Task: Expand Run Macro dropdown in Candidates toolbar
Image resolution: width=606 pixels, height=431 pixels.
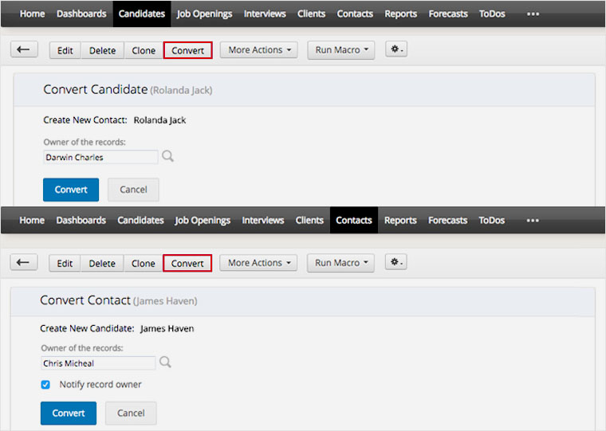Action: (x=341, y=50)
